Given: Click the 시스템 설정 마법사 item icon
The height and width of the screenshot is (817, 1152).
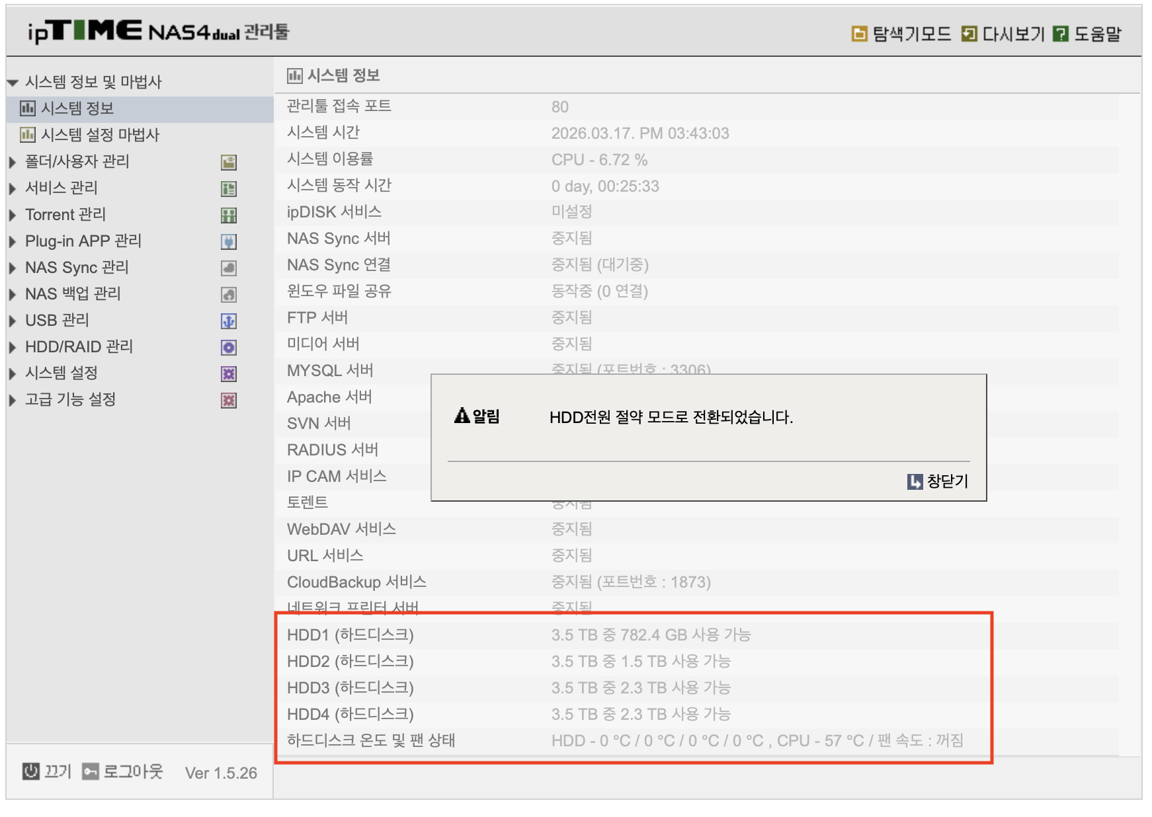Looking at the screenshot, I should [x=28, y=135].
